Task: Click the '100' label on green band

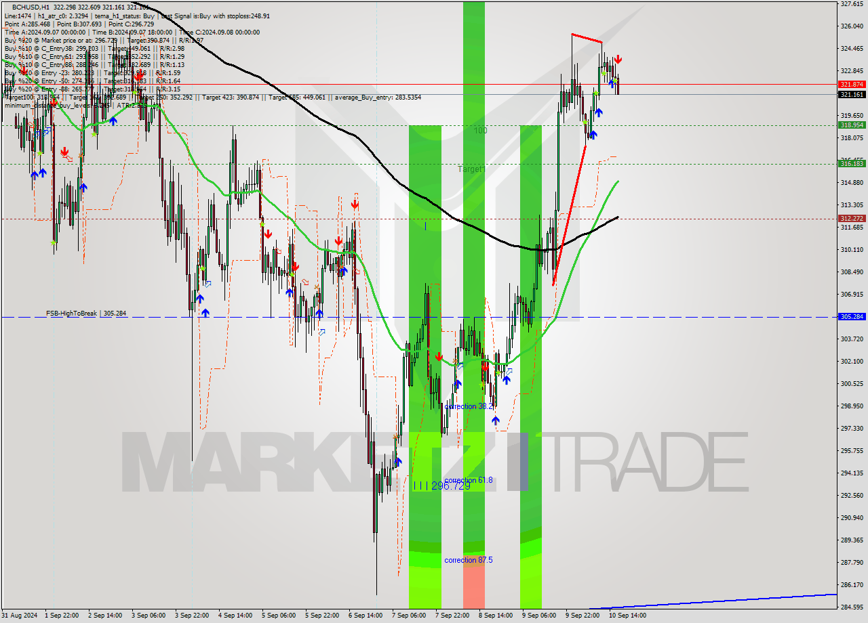Action: click(x=481, y=131)
